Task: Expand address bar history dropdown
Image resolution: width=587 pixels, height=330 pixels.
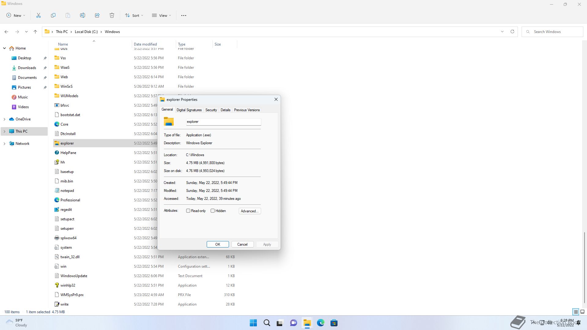Action: click(502, 31)
